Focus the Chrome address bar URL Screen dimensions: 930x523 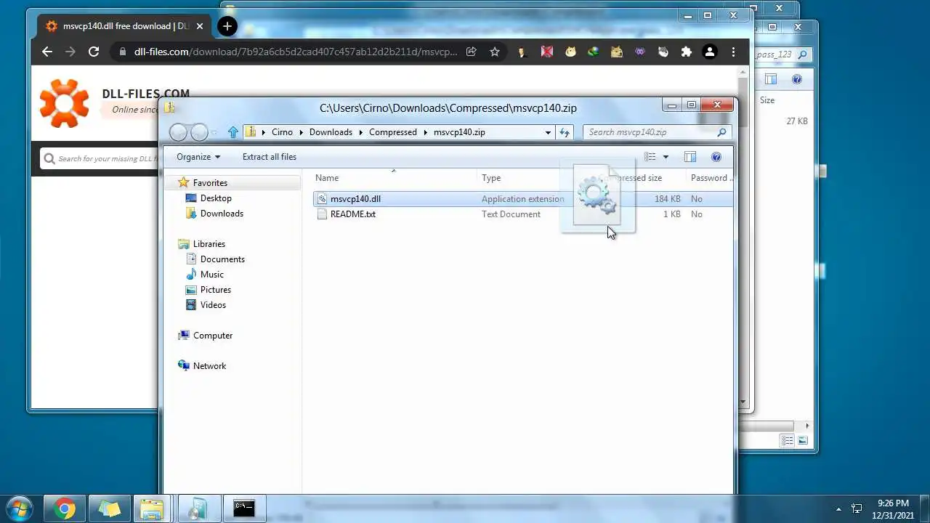click(x=296, y=52)
